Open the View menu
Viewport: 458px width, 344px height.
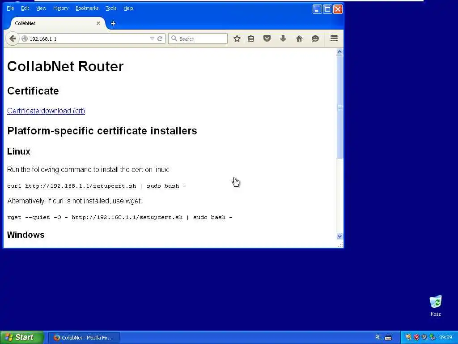pyautogui.click(x=41, y=8)
